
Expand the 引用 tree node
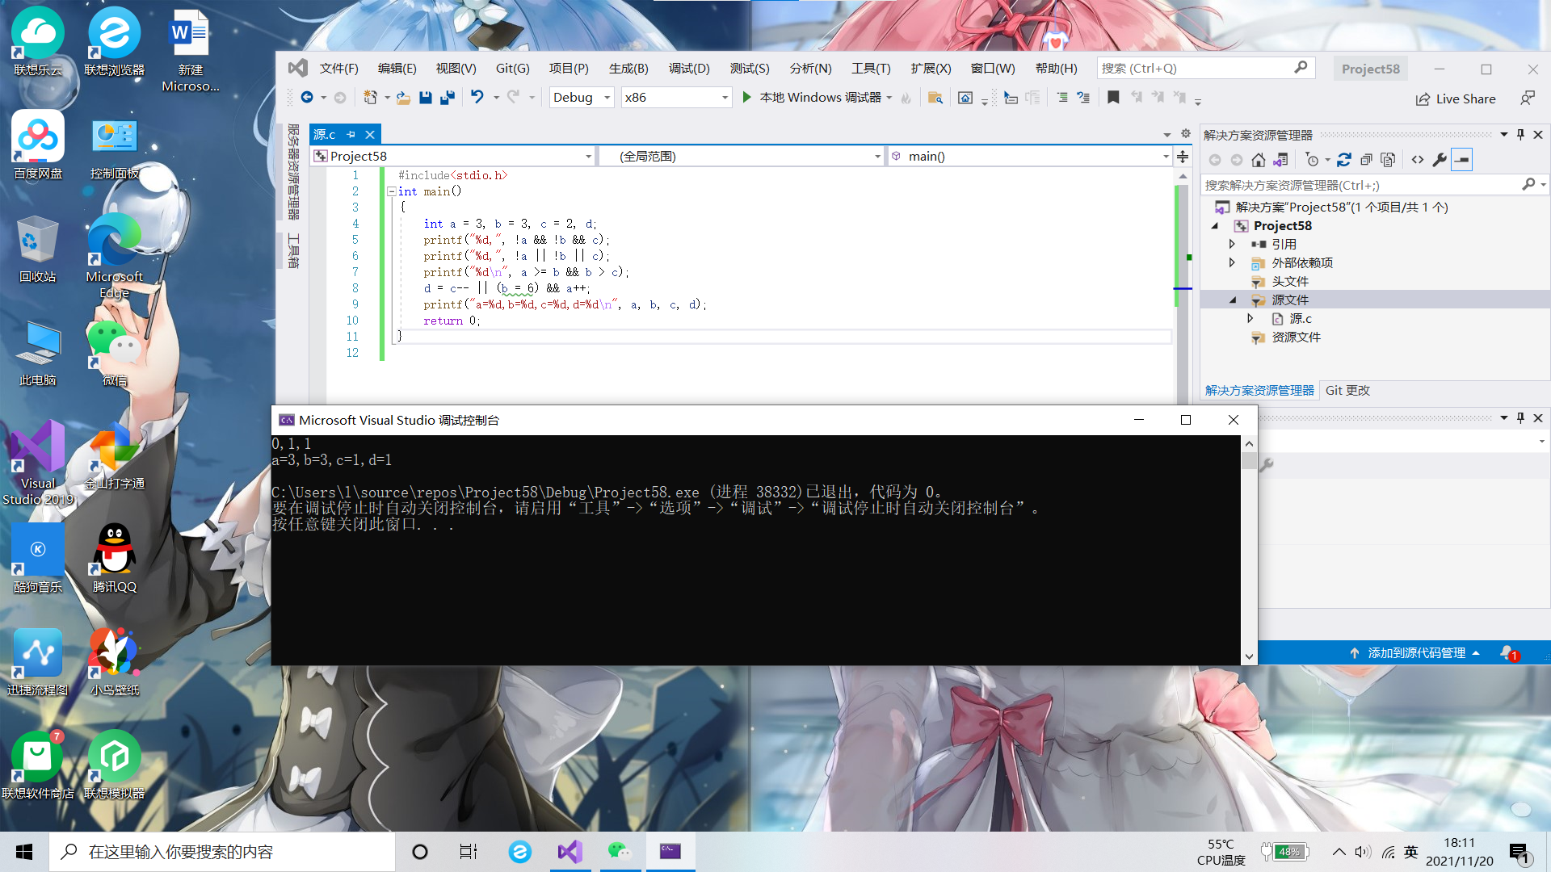1232,244
